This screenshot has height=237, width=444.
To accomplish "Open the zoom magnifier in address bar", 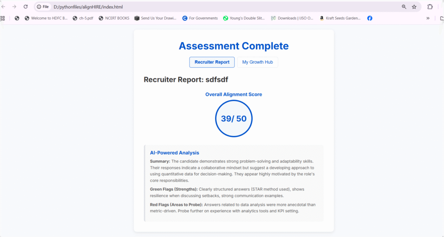I will (x=404, y=7).
